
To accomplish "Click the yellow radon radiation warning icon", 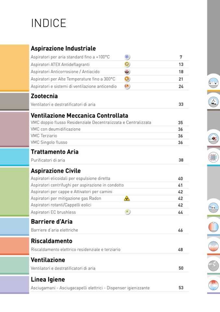I will 127,198.
